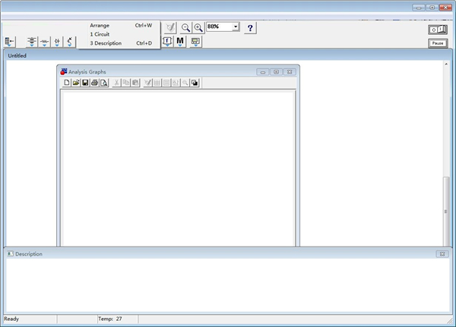Open the Sources parts bin

pos(32,42)
